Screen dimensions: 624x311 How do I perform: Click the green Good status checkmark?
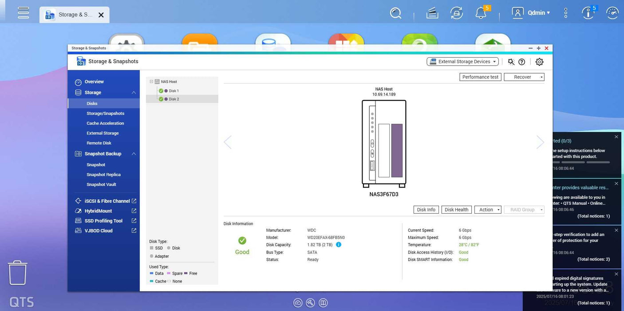[242, 240]
